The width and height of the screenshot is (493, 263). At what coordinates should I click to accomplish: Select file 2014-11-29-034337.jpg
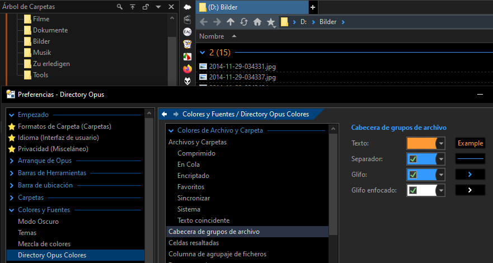tap(242, 77)
